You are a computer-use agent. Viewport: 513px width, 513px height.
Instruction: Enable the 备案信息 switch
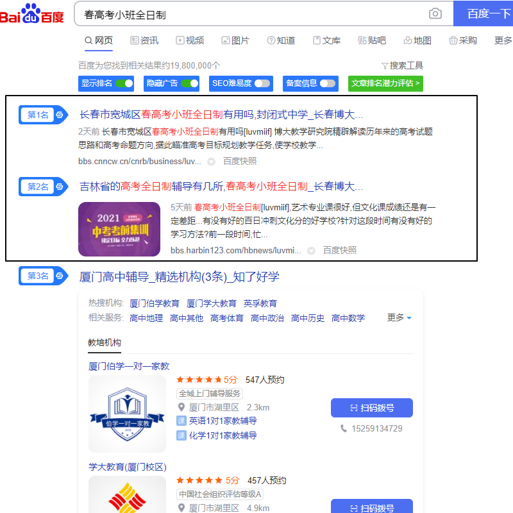pyautogui.click(x=328, y=83)
